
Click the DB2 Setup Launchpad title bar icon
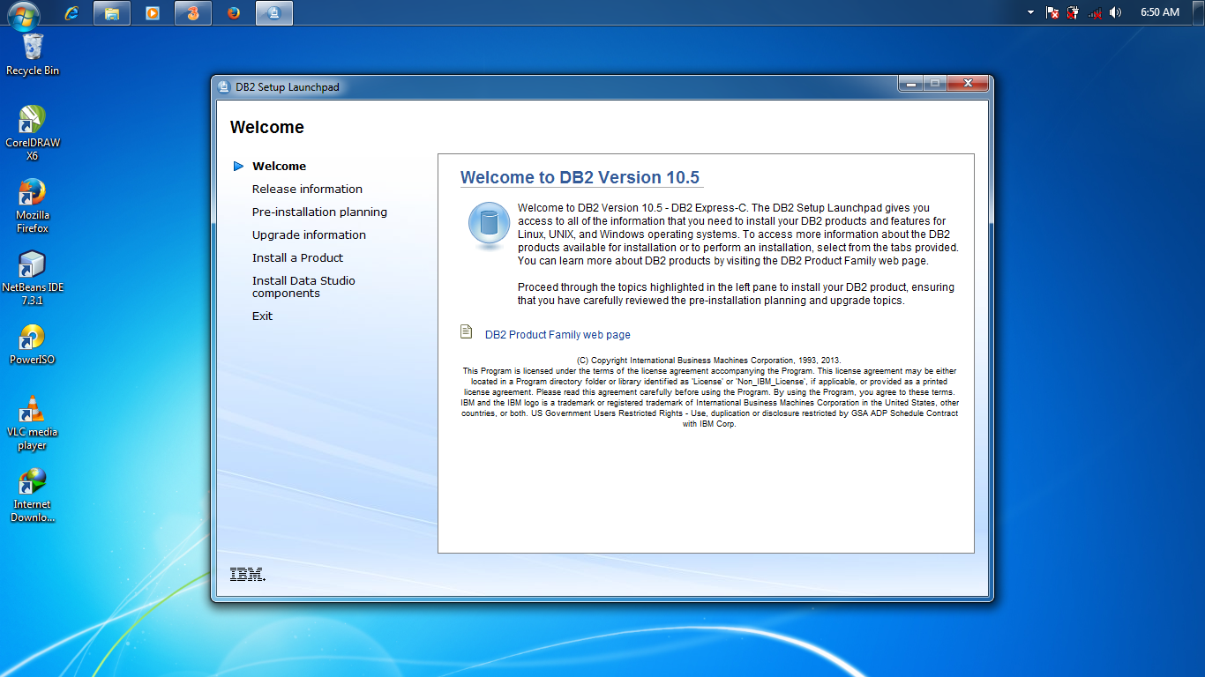pos(224,86)
